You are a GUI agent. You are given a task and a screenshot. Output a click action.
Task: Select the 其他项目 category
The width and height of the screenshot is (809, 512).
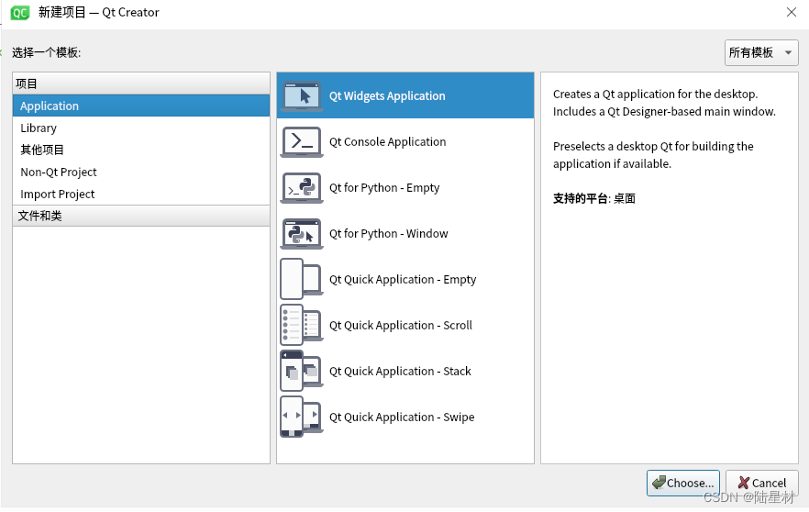tap(141, 150)
